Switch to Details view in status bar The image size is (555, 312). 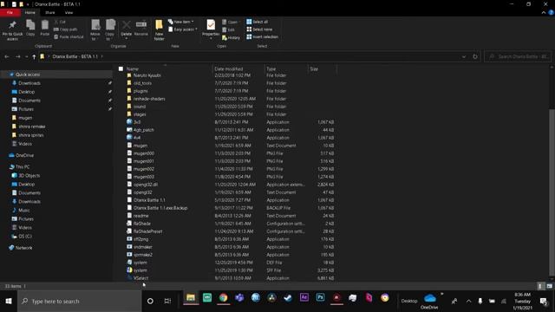[x=540, y=286]
